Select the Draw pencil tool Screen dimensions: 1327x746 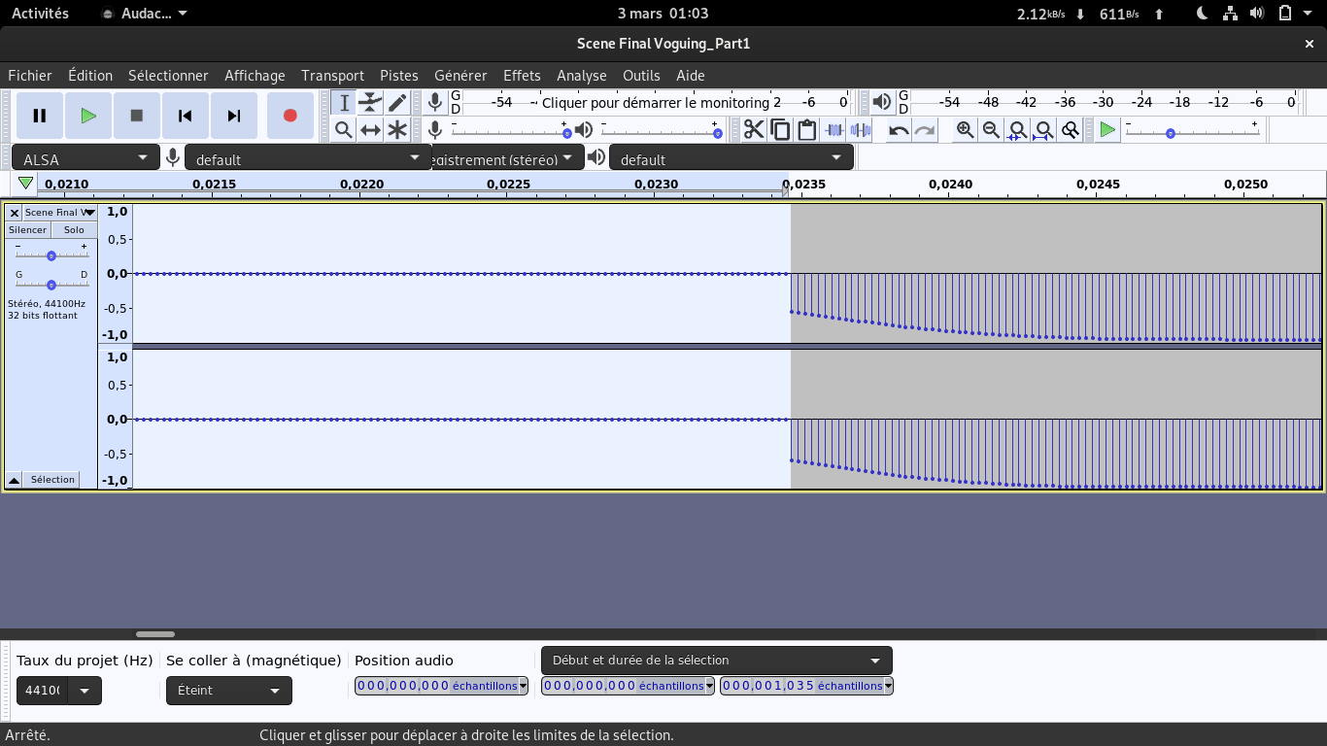tap(397, 103)
